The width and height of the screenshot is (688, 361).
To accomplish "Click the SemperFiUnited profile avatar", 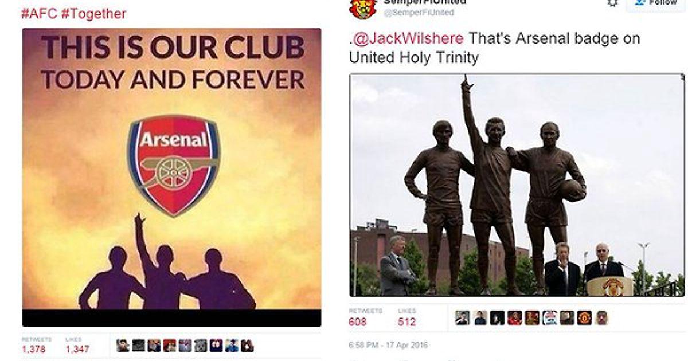I will pos(363,7).
